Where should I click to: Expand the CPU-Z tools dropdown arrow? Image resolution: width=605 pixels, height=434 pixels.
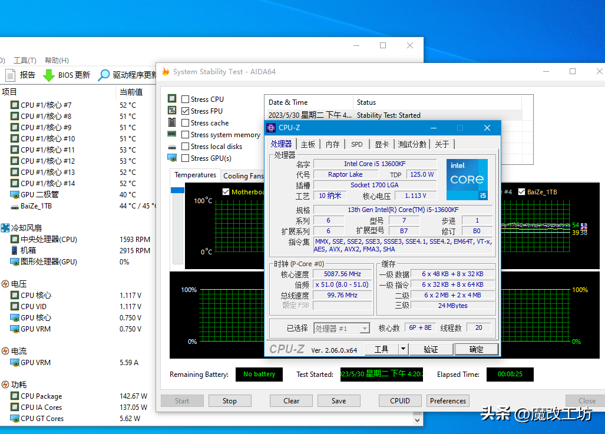[403, 349]
